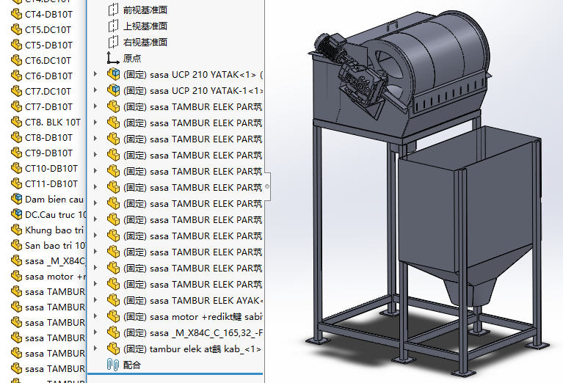Click the CT4-DB10T assembly icon
Viewport: 563px width, 383px height.
pyautogui.click(x=16, y=15)
